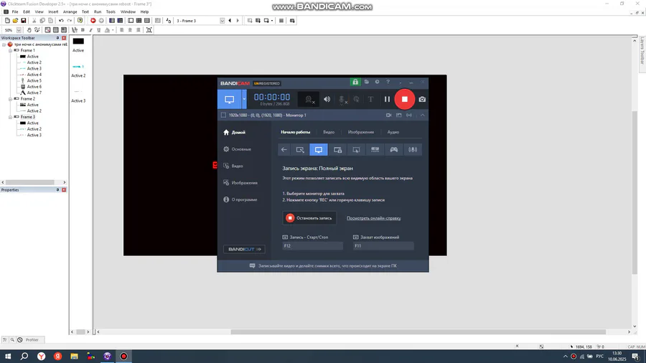Open the Bandicam Домой section
The image size is (646, 363).
(235, 132)
